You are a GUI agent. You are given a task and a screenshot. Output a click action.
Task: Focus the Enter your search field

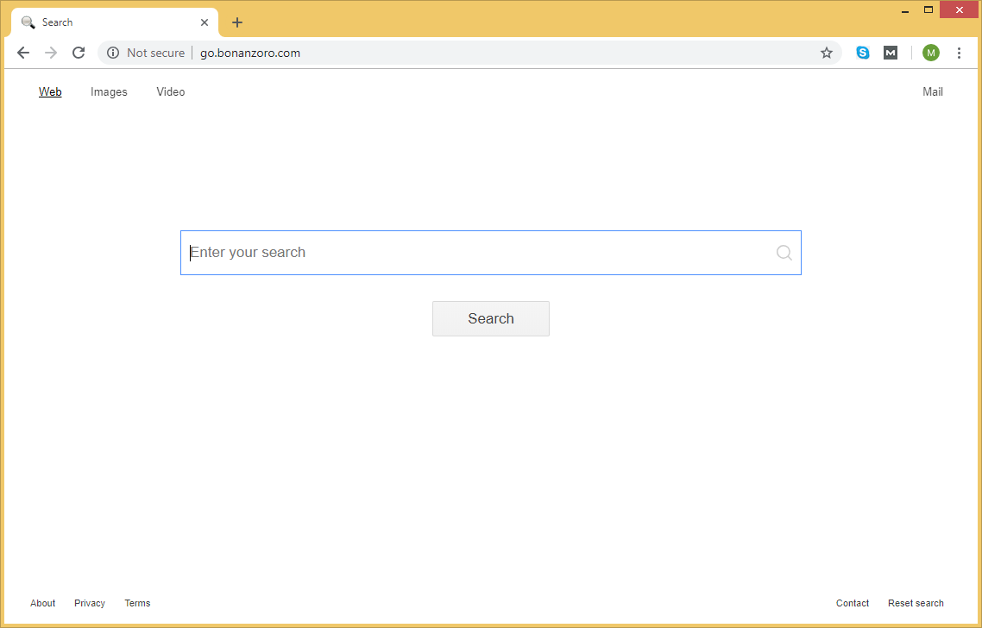tap(475, 253)
